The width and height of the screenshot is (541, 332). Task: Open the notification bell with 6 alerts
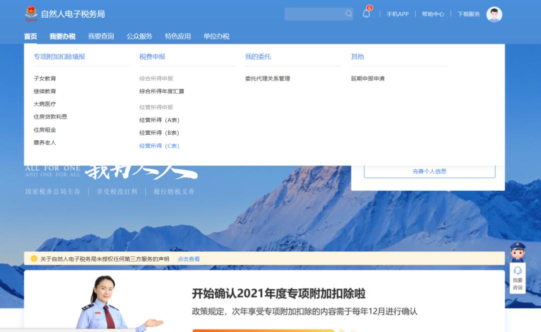(x=366, y=14)
